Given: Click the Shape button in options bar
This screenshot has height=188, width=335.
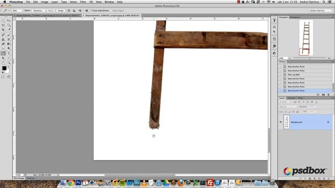Looking at the screenshot, I should click(x=61, y=10).
